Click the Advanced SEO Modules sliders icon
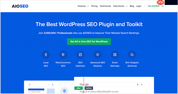 (98, 55)
